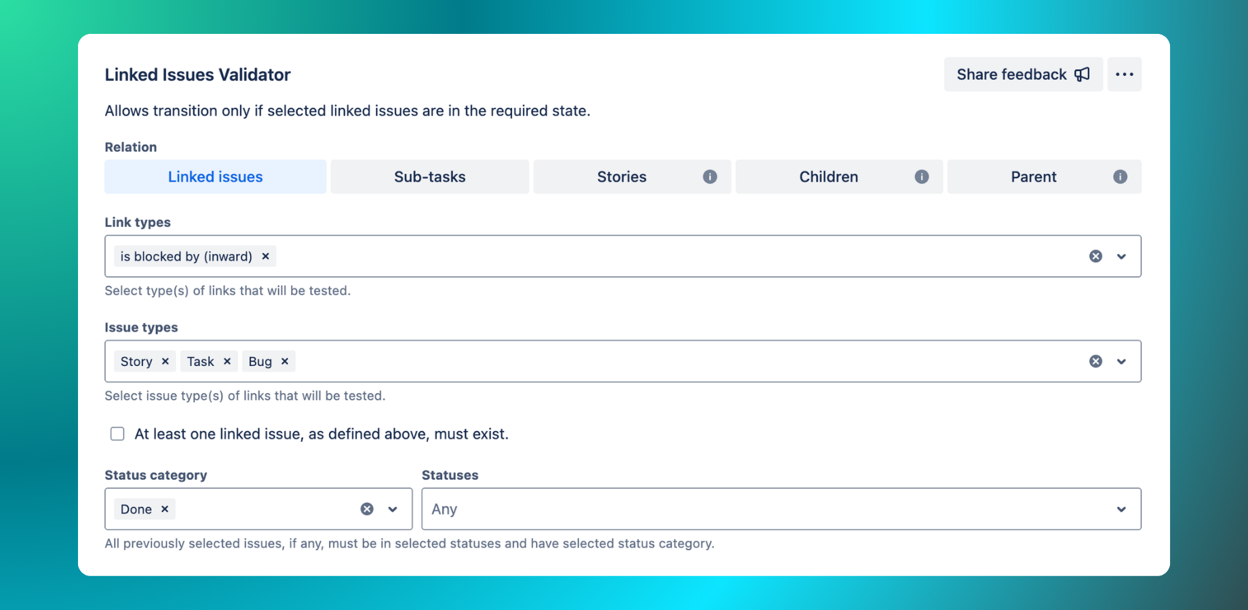
Task: Switch to the Sub-tasks relation
Action: click(429, 176)
